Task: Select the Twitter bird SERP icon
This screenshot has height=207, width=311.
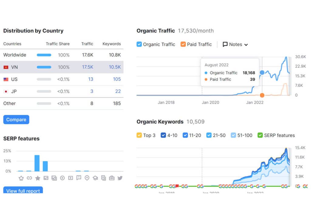Action: [x=120, y=178]
